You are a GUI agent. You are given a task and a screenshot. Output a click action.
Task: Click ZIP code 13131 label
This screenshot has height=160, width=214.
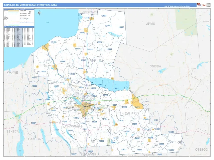(x=91, y=50)
